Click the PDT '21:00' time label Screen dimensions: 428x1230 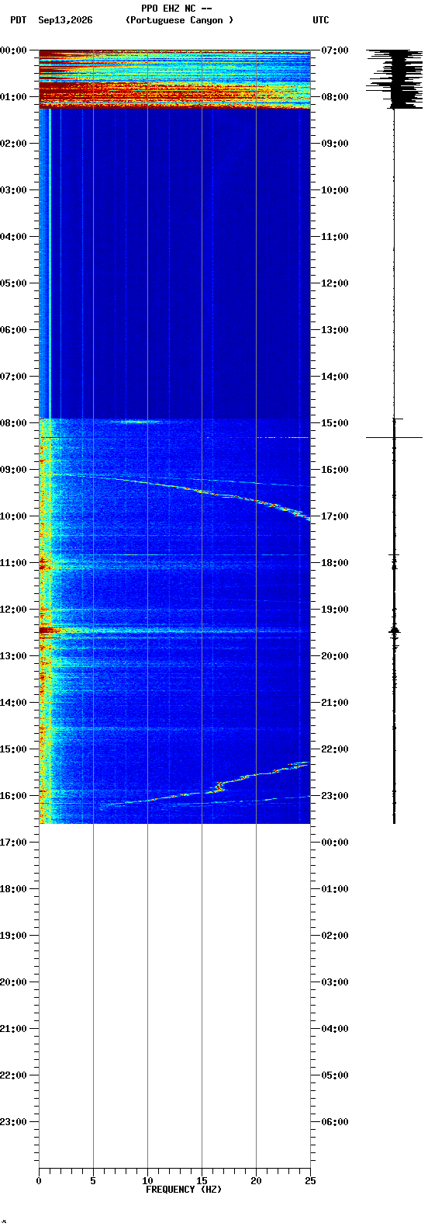point(13,1028)
